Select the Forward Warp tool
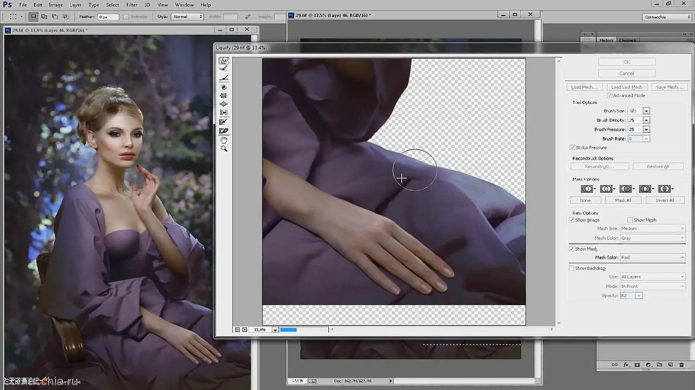Screen dimensions: 695x390 click(224, 61)
